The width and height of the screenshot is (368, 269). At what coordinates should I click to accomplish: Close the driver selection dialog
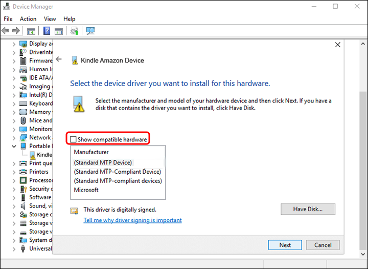[337, 45]
